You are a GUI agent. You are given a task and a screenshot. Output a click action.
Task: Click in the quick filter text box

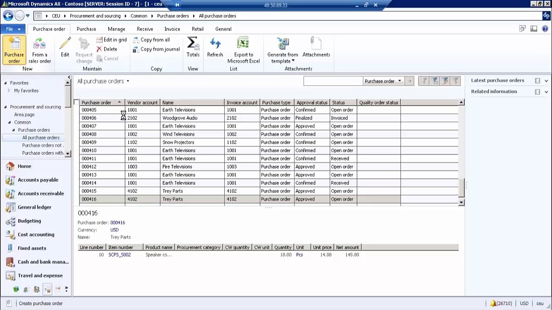[x=333, y=81]
